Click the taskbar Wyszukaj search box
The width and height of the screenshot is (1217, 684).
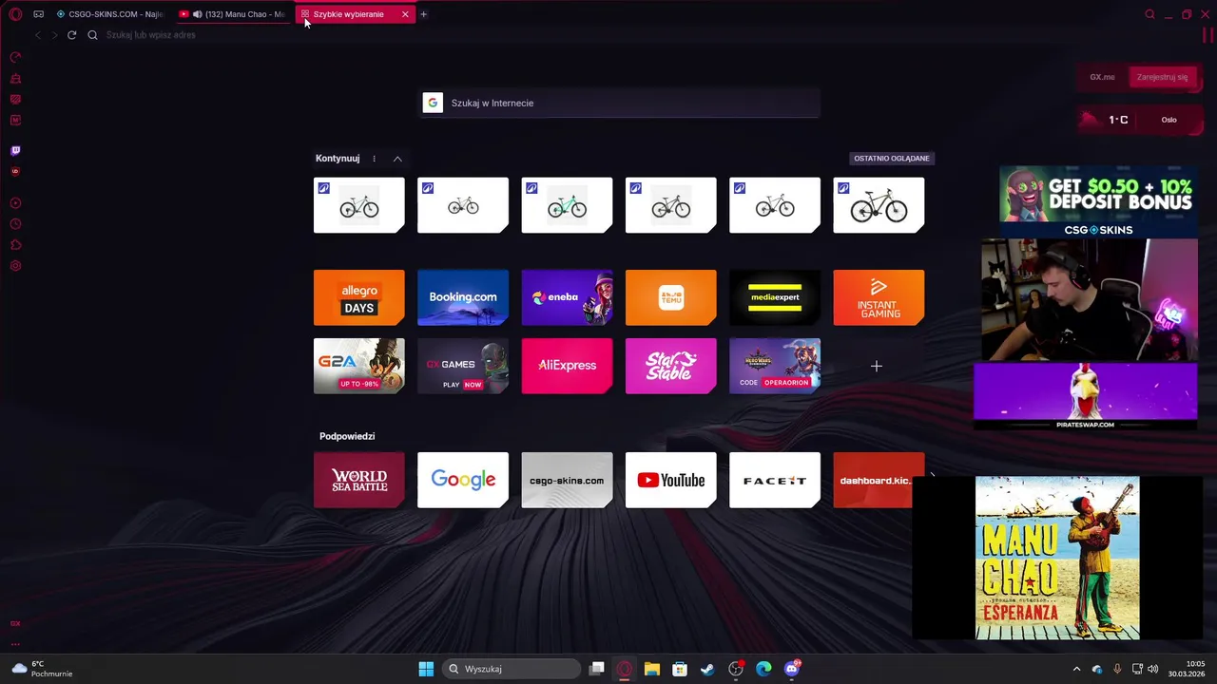tap(511, 669)
